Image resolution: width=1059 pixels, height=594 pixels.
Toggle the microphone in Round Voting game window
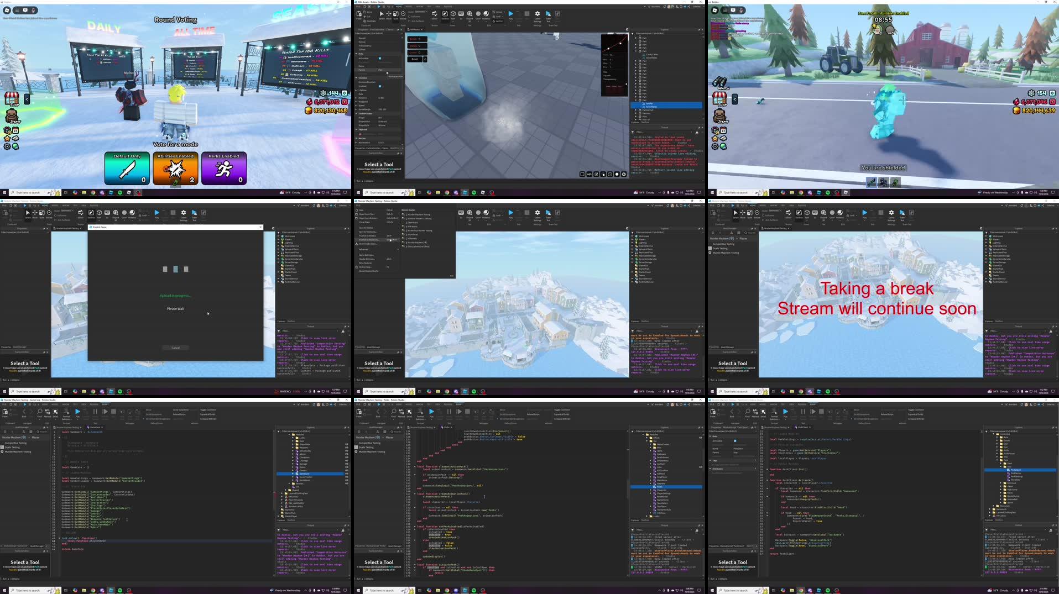33,10
